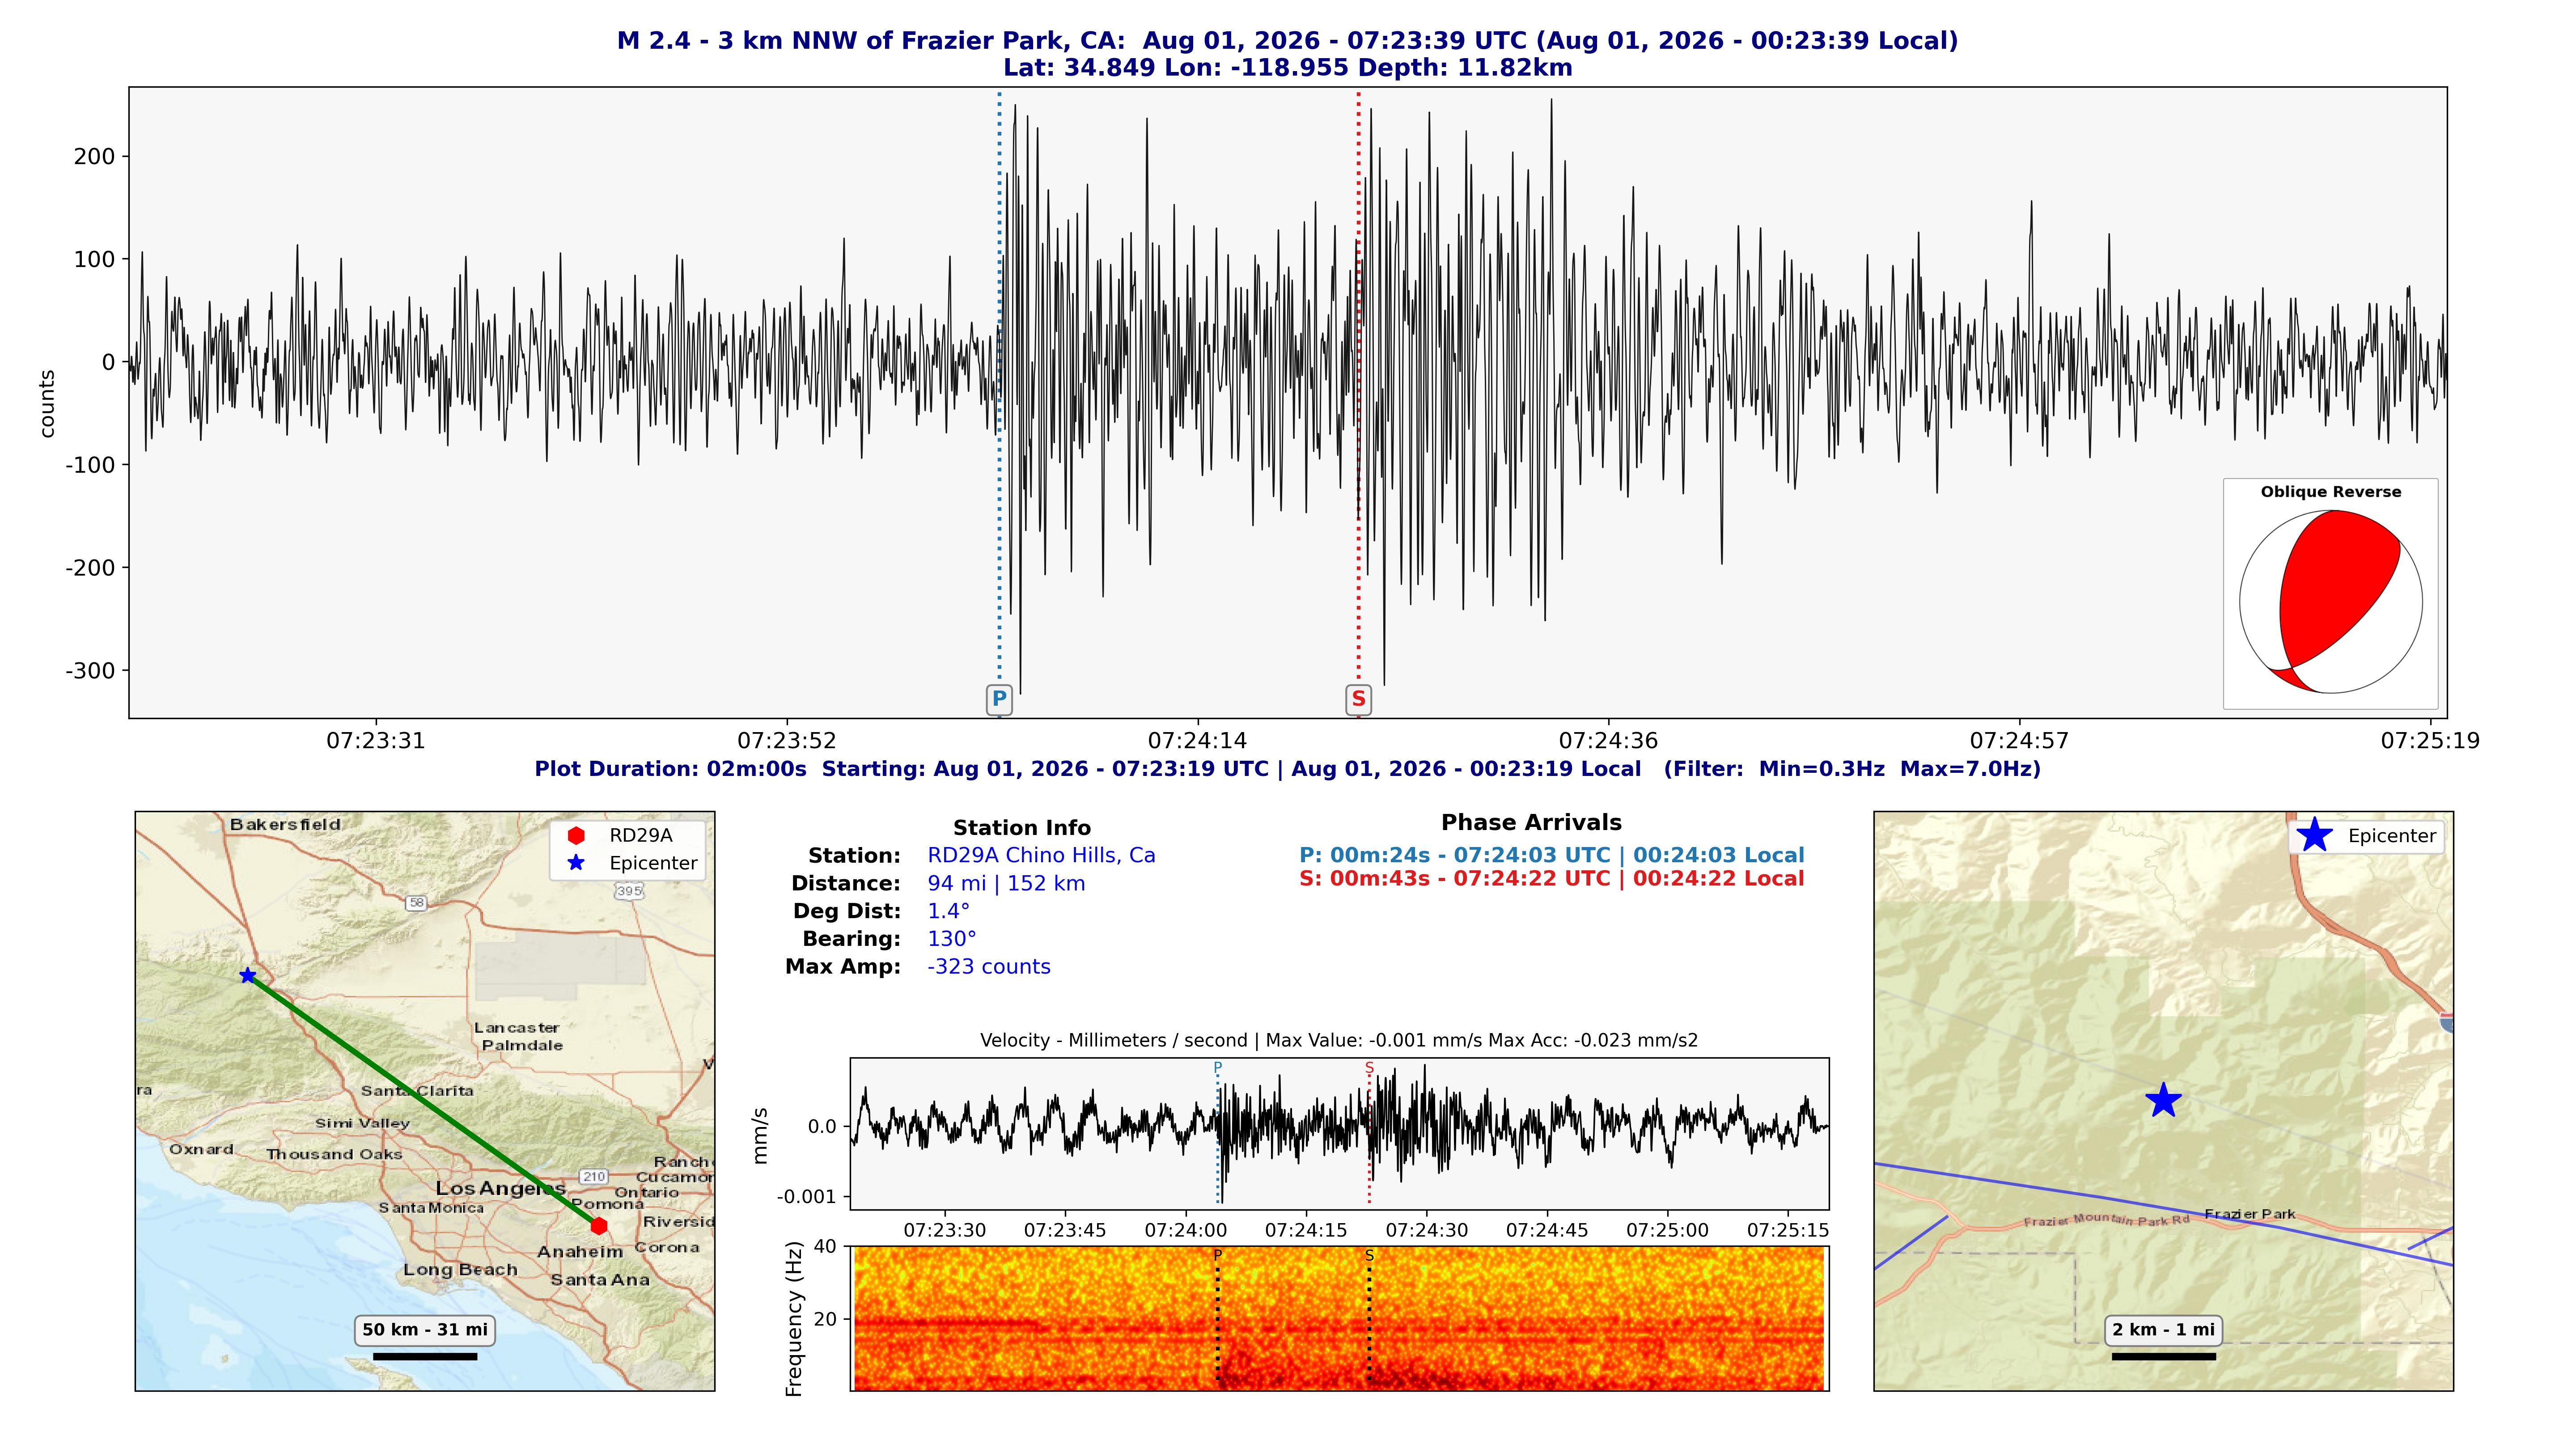Click the Highway 58 shield on the regional map
This screenshot has width=2576, height=1449.
tap(417, 903)
